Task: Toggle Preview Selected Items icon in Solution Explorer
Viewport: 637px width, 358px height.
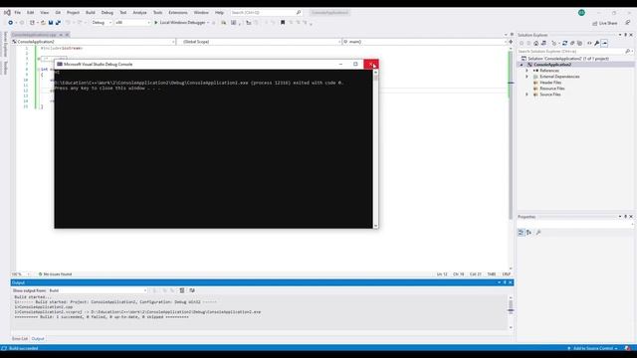Action: [x=604, y=43]
